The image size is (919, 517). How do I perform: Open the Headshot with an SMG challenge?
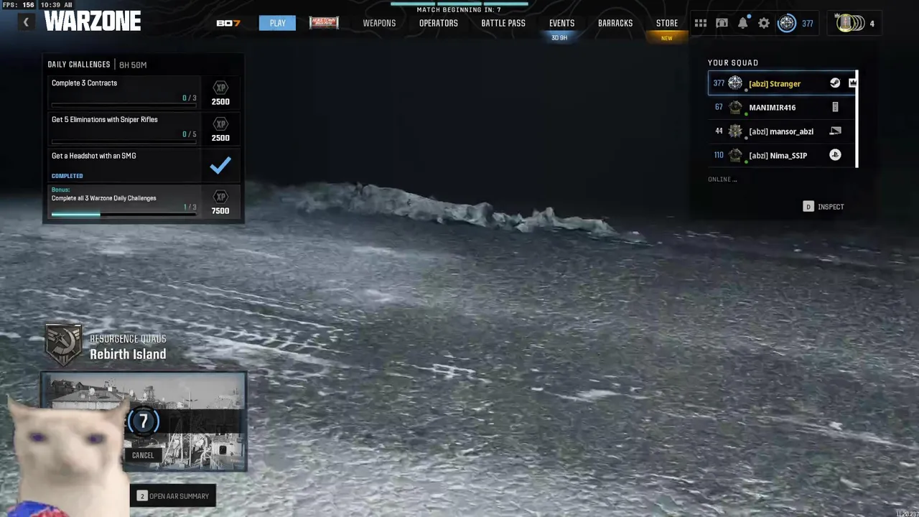(x=143, y=165)
